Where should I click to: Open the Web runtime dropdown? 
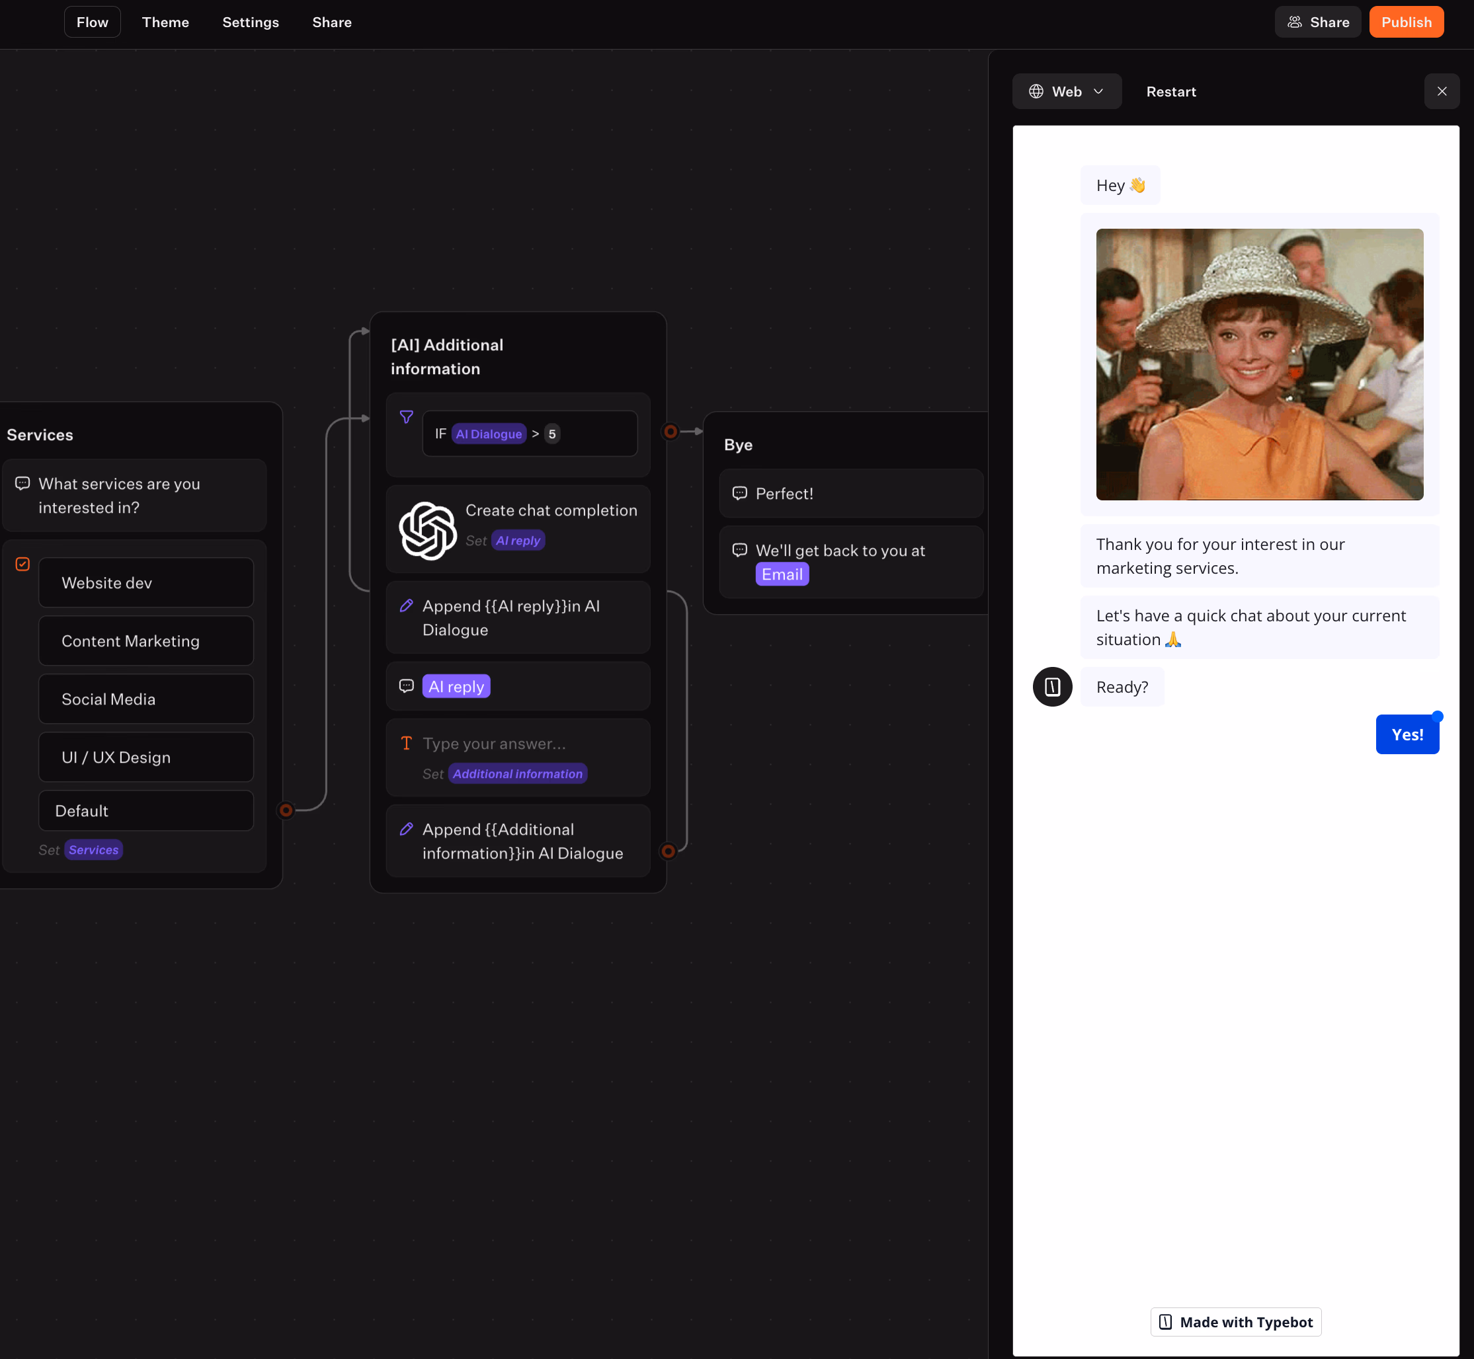[x=1066, y=91]
